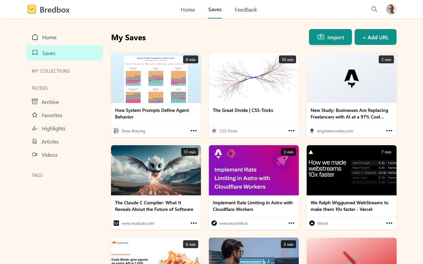Click the Vercel source name
423x264 pixels.
point(323,223)
